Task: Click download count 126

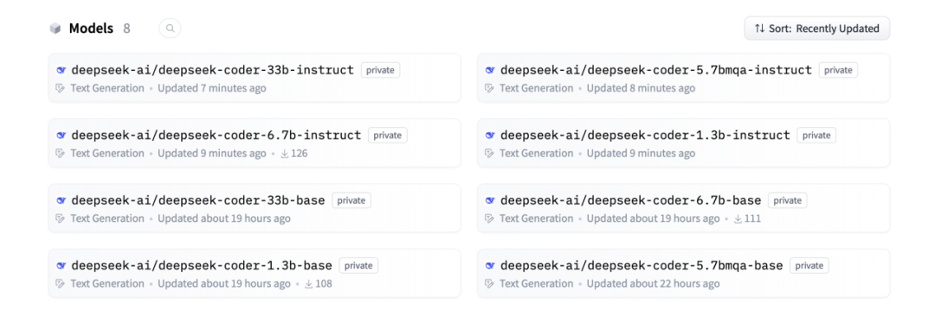Action: 300,154
